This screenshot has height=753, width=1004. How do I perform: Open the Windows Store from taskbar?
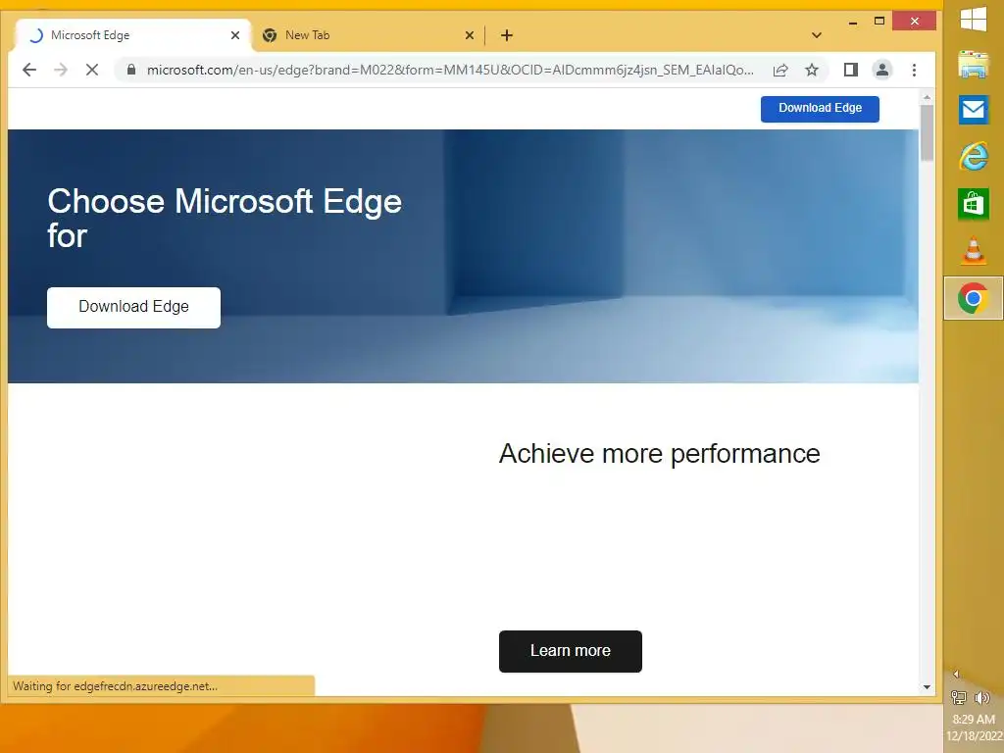(974, 204)
